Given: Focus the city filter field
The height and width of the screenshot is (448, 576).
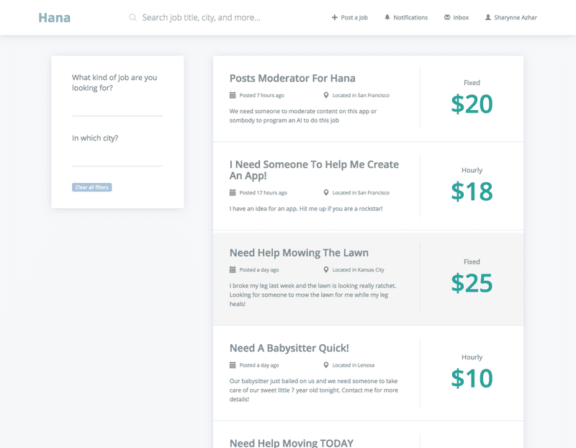Looking at the screenshot, I should point(117,158).
